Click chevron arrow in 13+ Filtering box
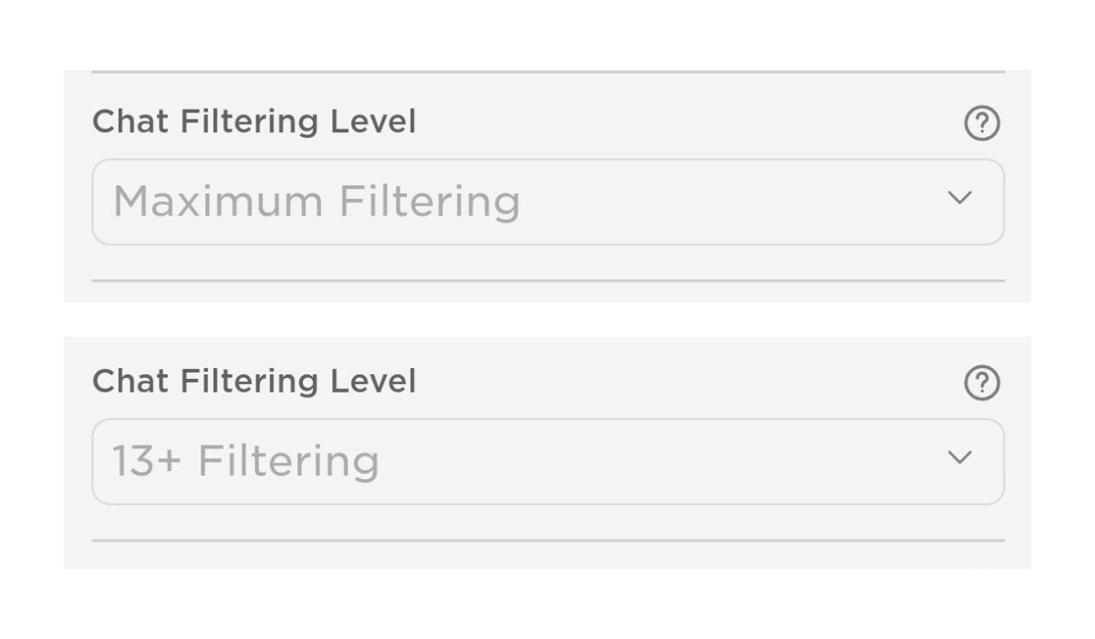This screenshot has height=639, width=1095. [959, 457]
